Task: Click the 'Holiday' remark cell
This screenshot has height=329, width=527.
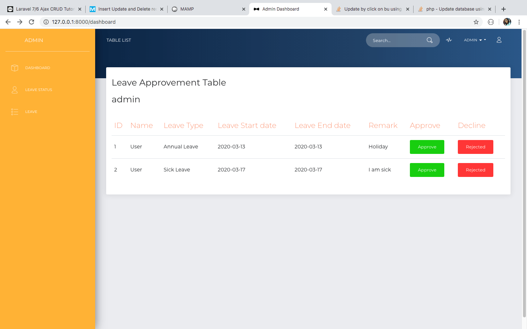Action: coord(378,147)
